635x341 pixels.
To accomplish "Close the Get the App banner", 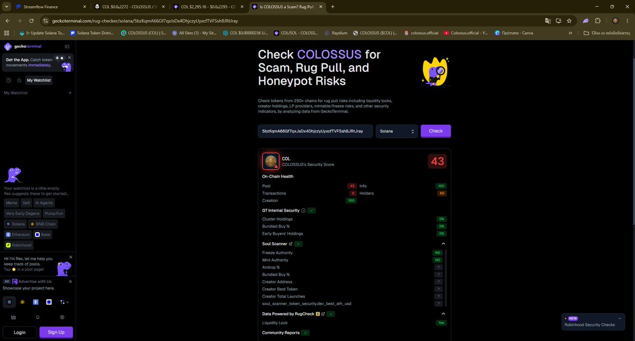I will coord(69,57).
